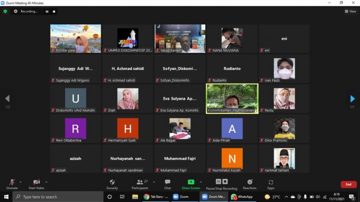Expand the arrow next to Participants
The image size is (360, 202).
(154, 182)
